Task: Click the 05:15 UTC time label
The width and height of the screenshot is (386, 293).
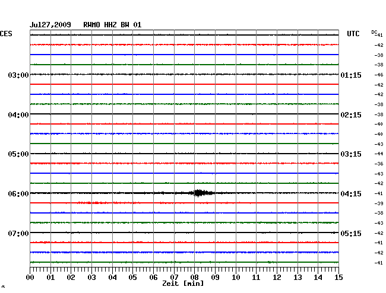Action: [x=351, y=233]
